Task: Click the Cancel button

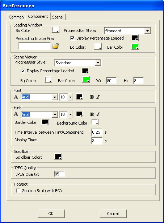Action: (113, 214)
